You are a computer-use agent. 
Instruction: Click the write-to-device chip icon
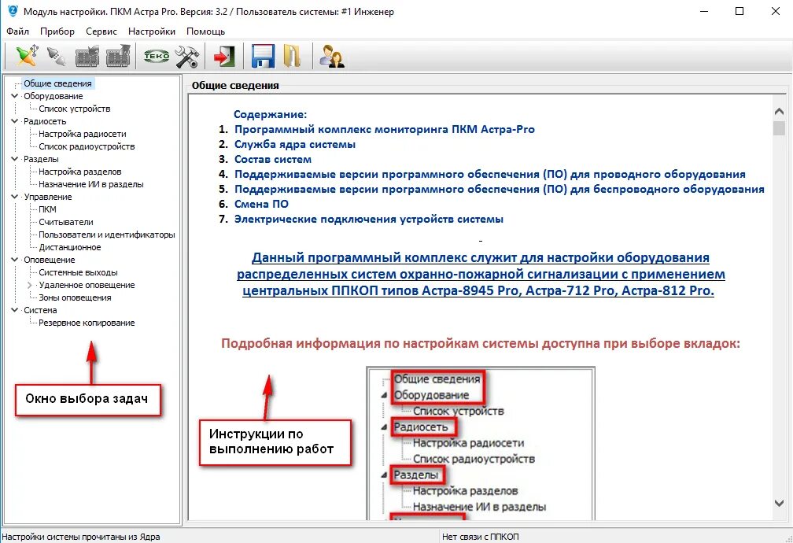tap(117, 56)
